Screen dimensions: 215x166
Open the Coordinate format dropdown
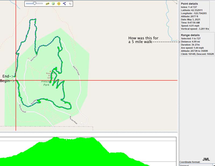click(x=214, y=165)
